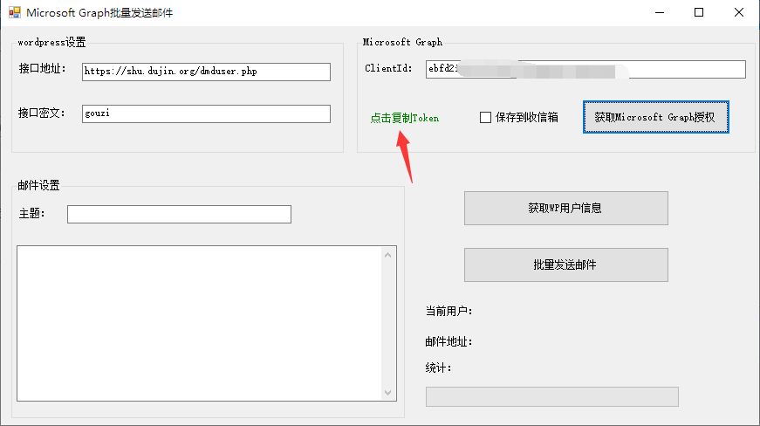Minimize the Microsoft Graph window
The image size is (760, 426).
point(659,13)
